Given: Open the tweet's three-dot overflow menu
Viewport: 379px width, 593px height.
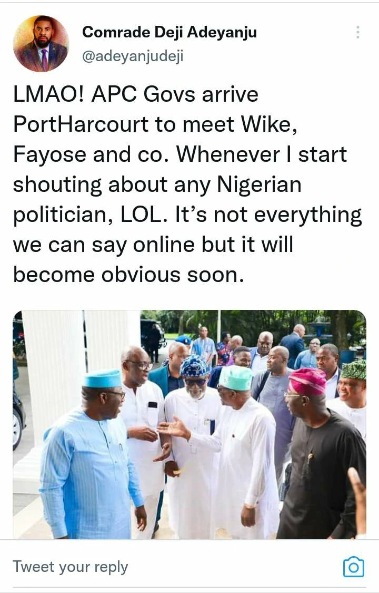Looking at the screenshot, I should point(357,32).
